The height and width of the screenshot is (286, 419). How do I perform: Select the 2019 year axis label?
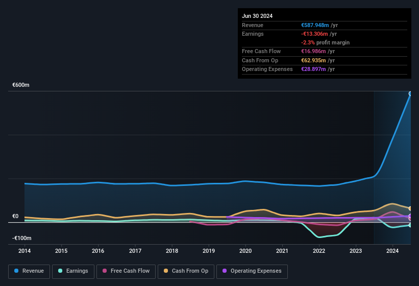click(x=209, y=251)
